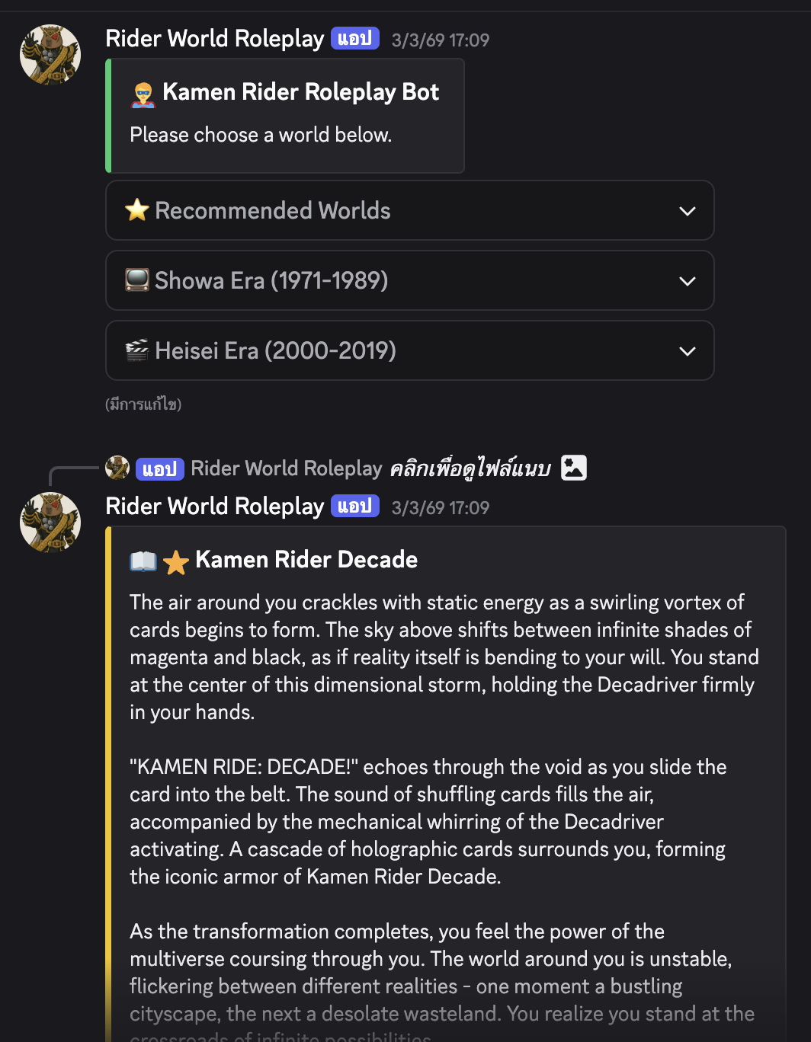811x1042 pixels.
Task: Click the chevron arrow on the Recommended Worlds dropdown
Action: 687,211
